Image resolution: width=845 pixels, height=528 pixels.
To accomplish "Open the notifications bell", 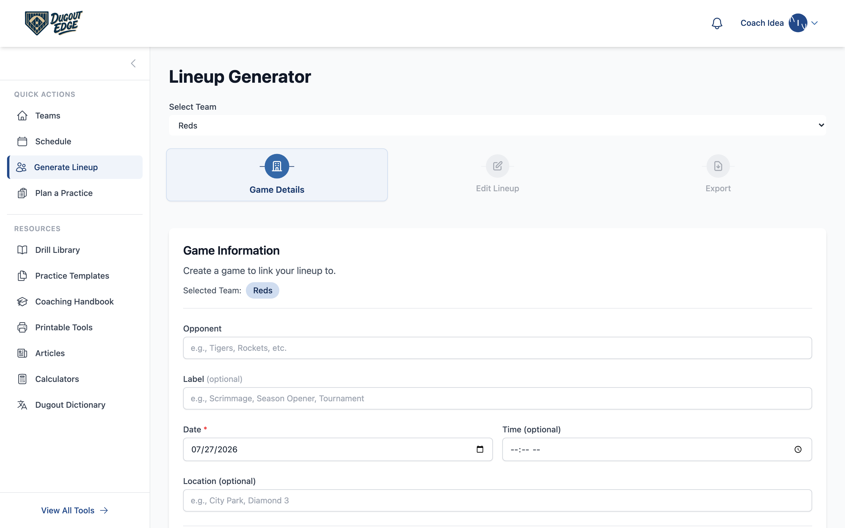I will coord(717,23).
